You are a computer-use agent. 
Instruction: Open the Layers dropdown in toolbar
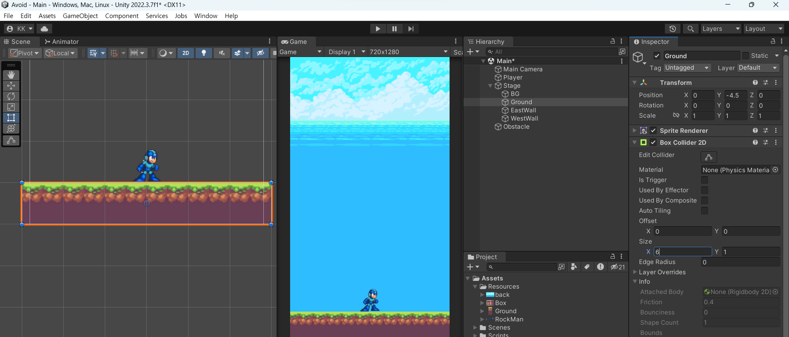click(721, 29)
